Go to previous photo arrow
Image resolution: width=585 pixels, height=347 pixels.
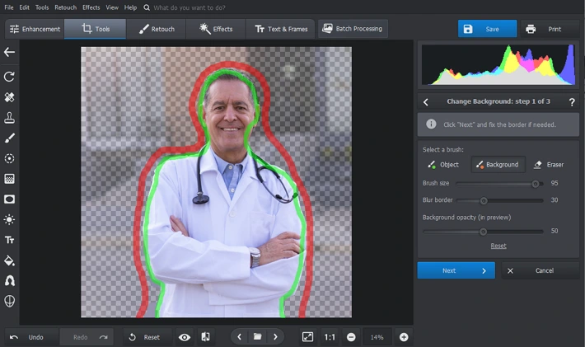[x=239, y=337]
